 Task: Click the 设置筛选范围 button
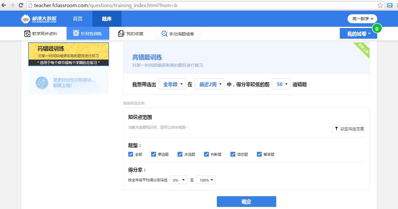coord(348,129)
